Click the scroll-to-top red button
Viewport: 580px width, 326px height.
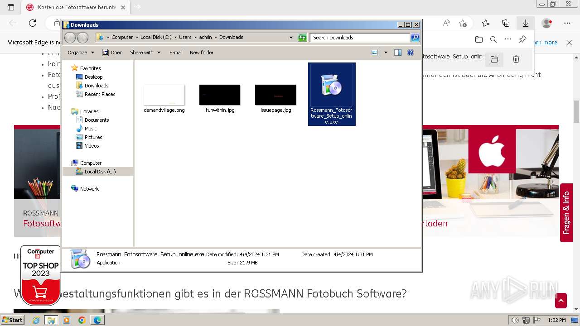561,301
